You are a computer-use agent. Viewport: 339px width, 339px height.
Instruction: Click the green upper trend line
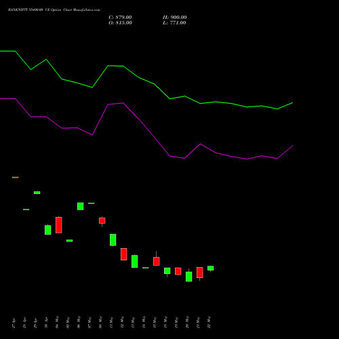pyautogui.click(x=146, y=81)
